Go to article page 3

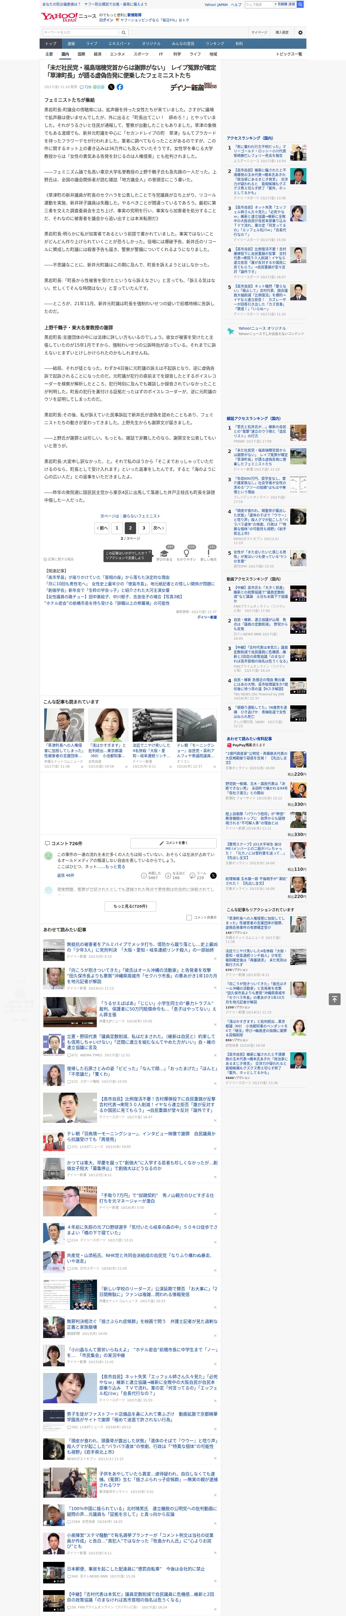pyautogui.click(x=144, y=528)
